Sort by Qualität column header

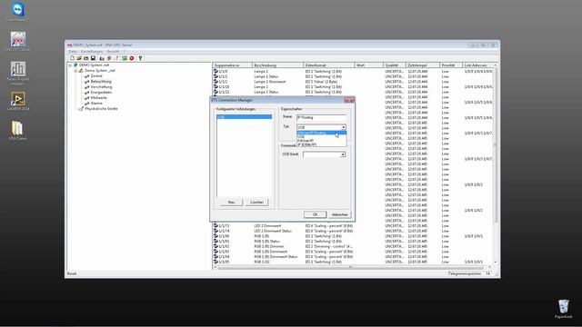click(x=394, y=65)
